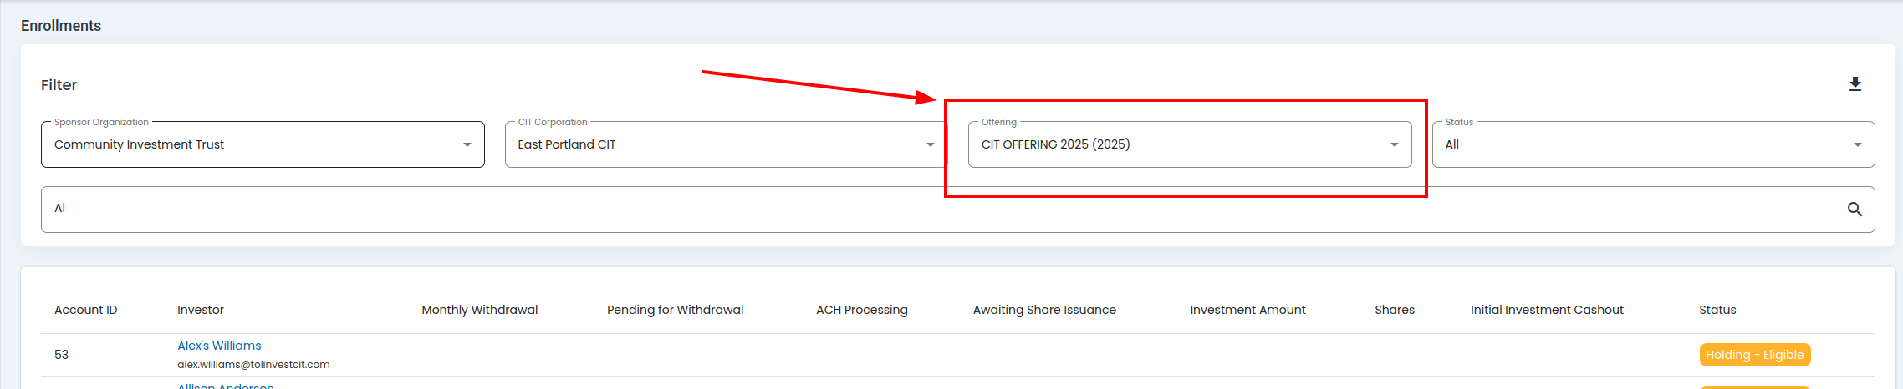Click the Investor column header
Image resolution: width=1903 pixels, height=389 pixels.
pyautogui.click(x=201, y=310)
